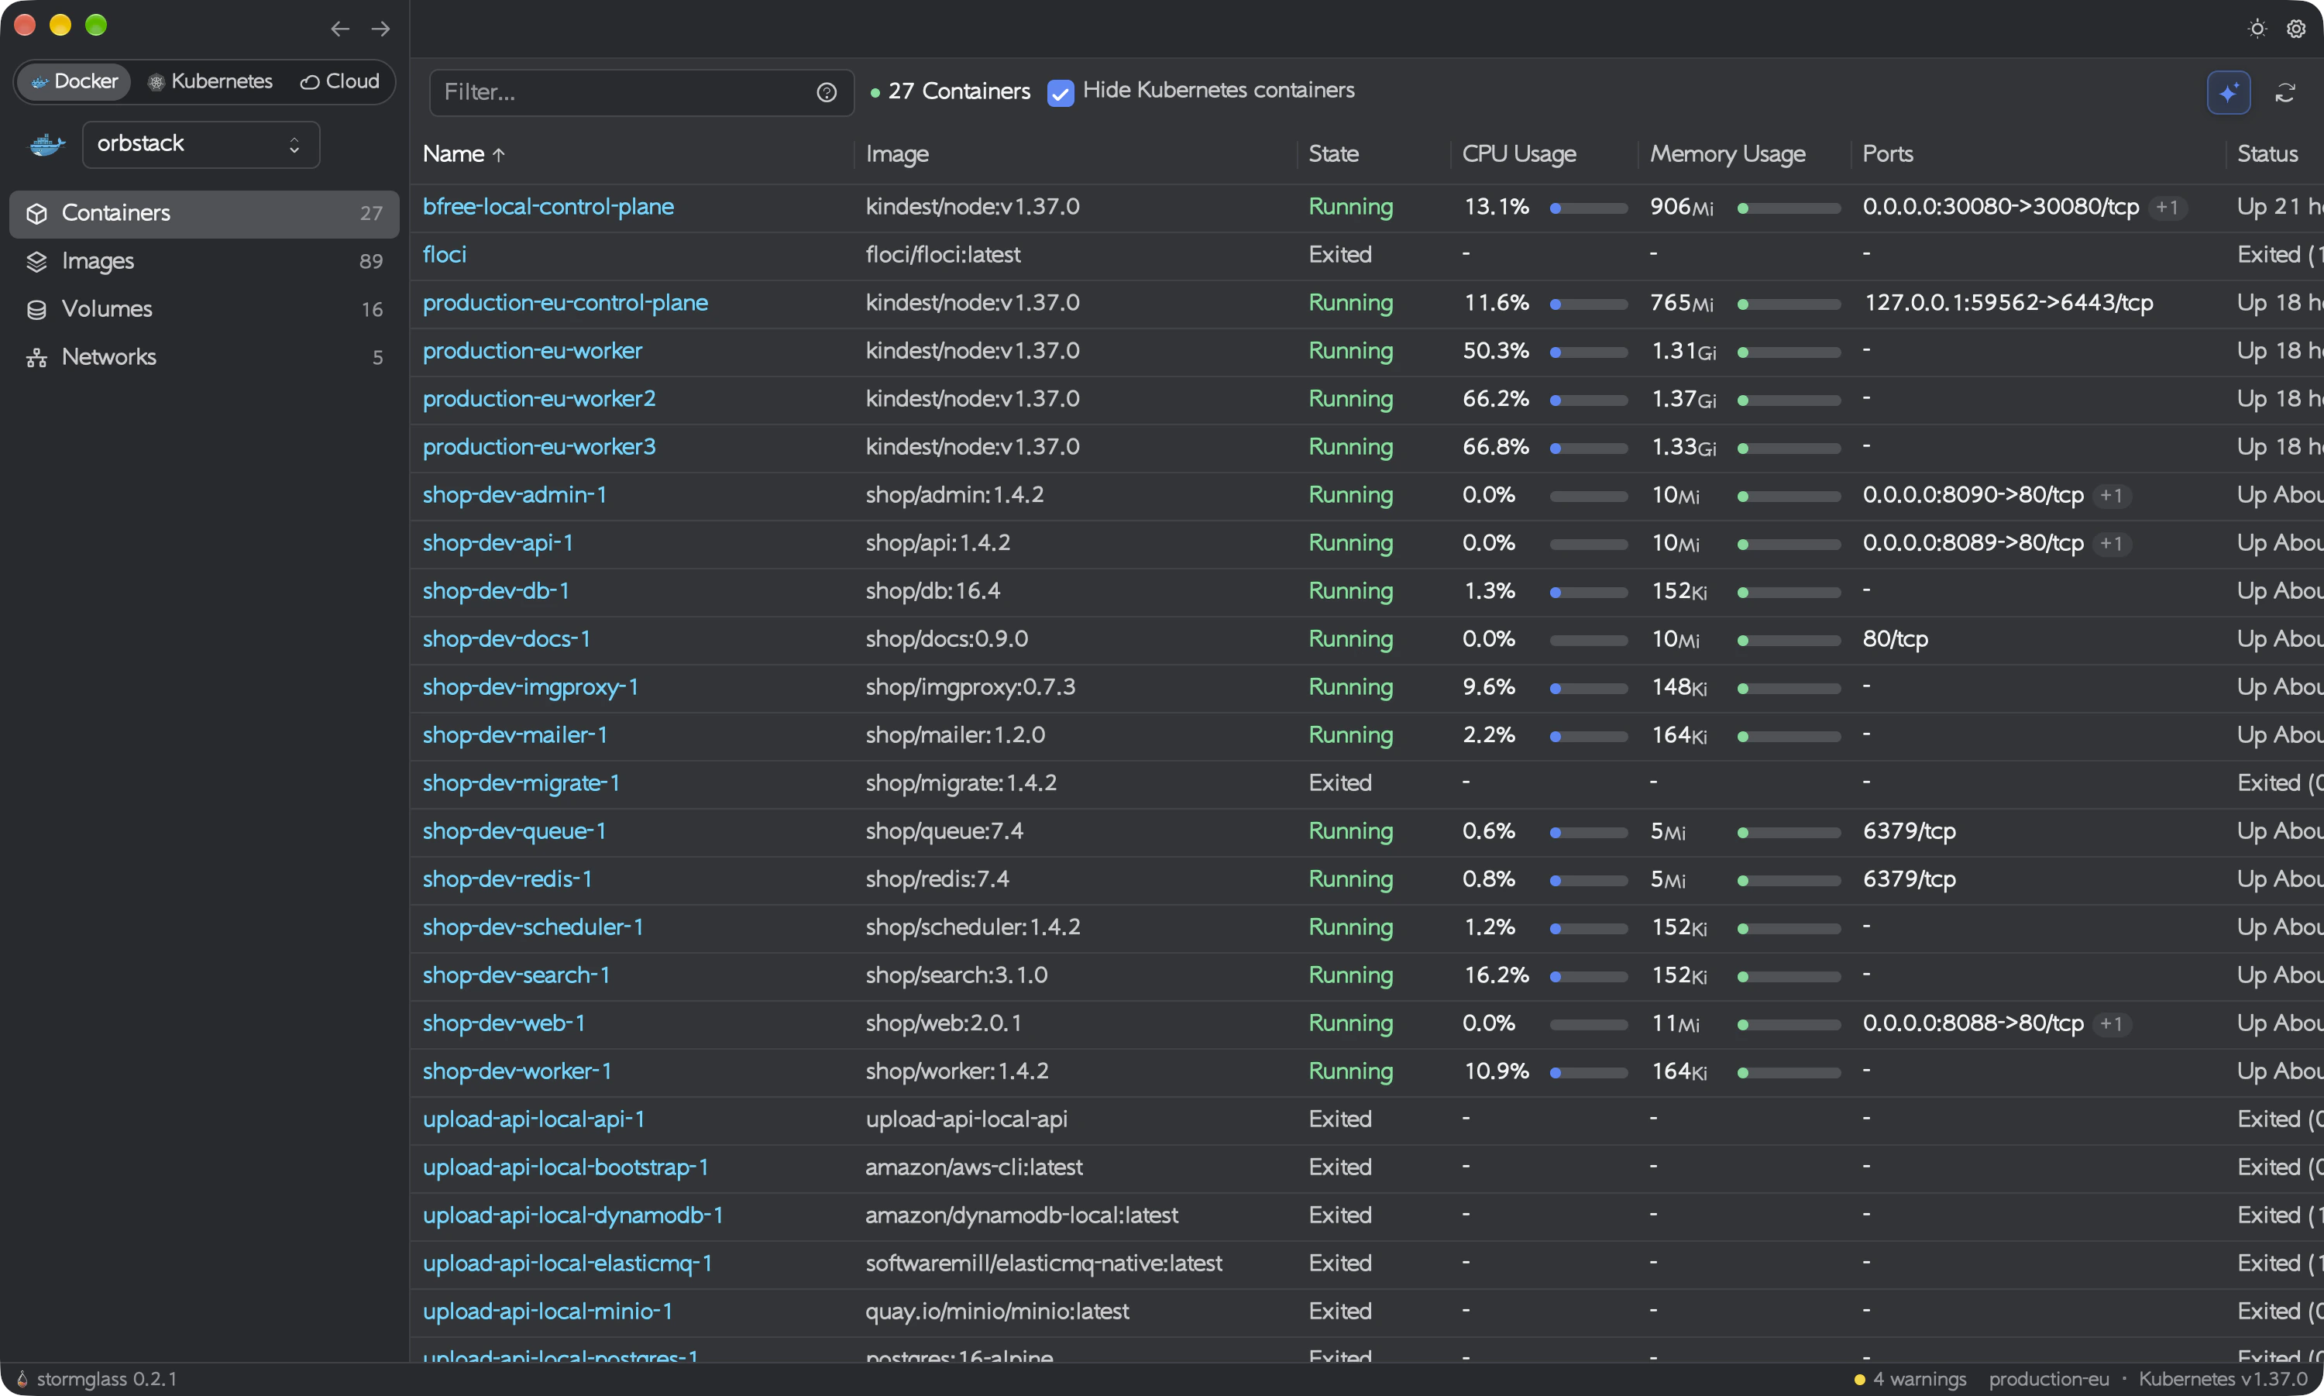The width and height of the screenshot is (2324, 1396).
Task: Click the Volumes disk icon in sidebar
Action: coord(36,310)
